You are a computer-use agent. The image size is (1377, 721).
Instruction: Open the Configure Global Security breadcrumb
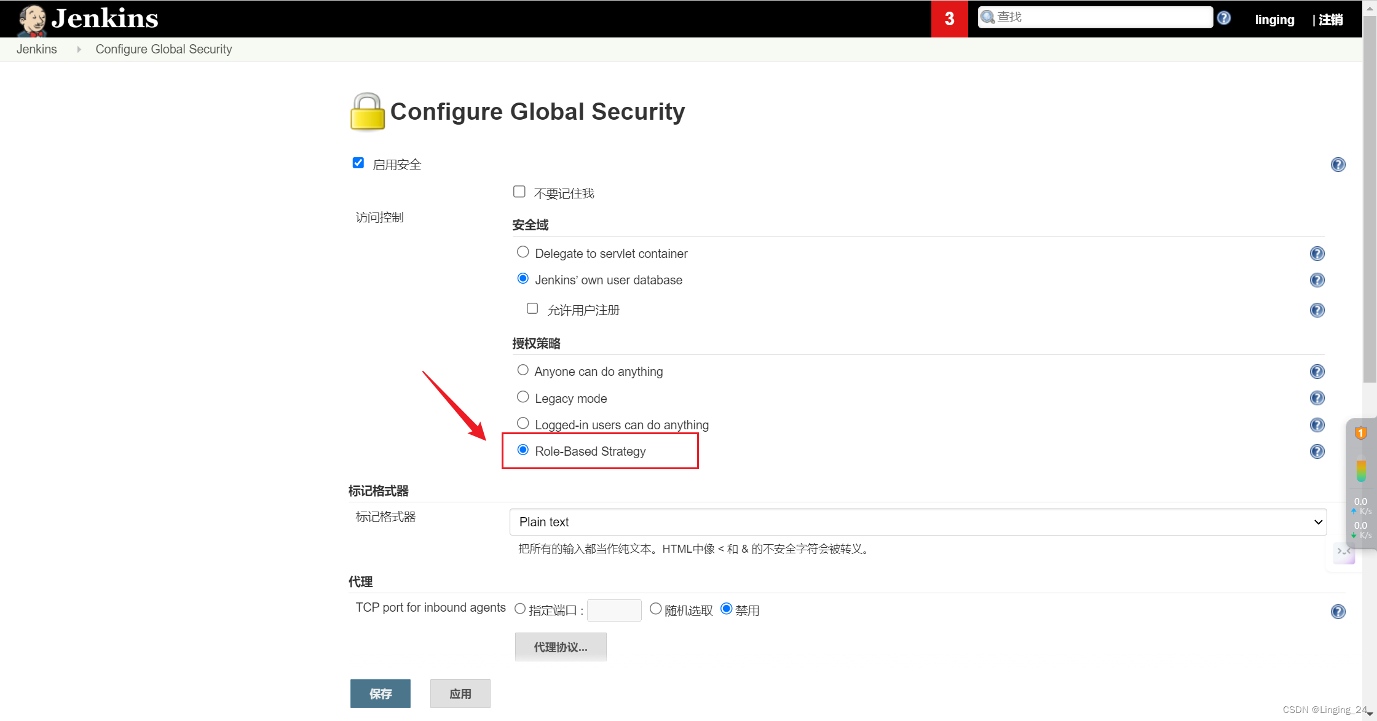click(x=164, y=49)
